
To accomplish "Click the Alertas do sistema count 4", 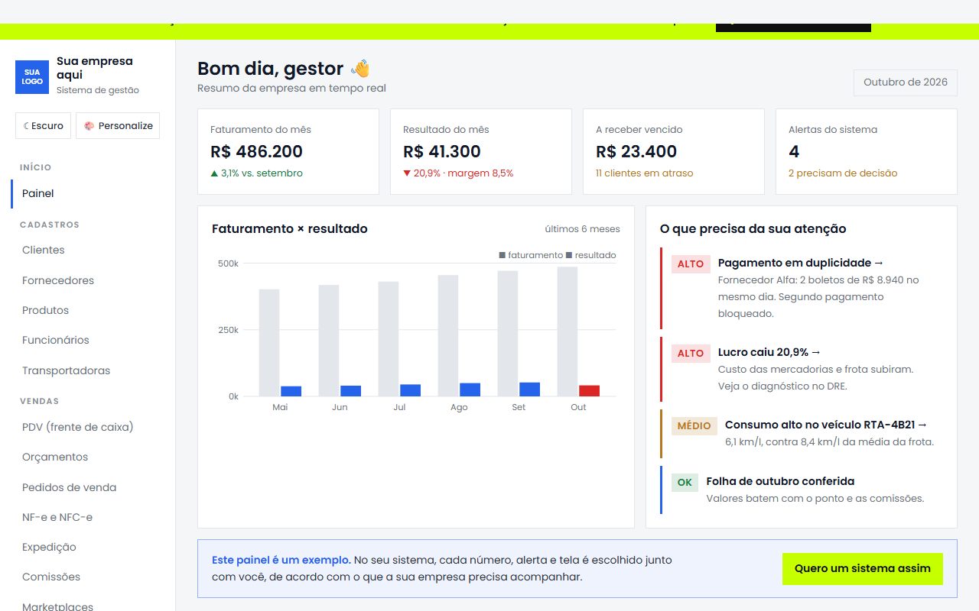I will coord(794,151).
